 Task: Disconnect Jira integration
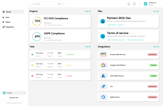click(152, 86)
